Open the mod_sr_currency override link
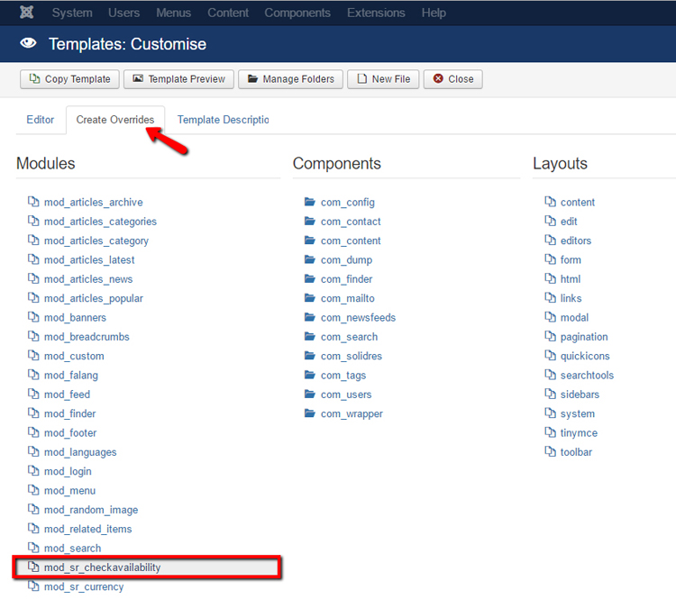The width and height of the screenshot is (676, 599). pos(84,587)
